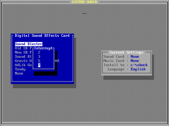Select the New SB P entry
Viewport: 169px width, 126px height.
click(23, 52)
